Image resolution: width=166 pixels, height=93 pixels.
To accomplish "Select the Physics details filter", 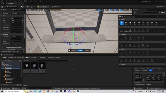I will 158,68.
